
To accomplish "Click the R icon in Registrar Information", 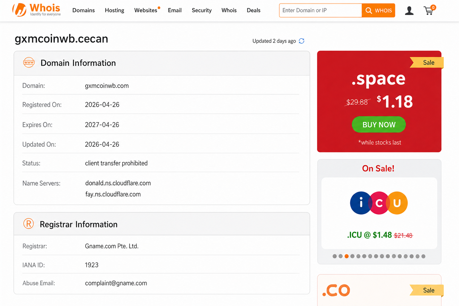I will [29, 224].
